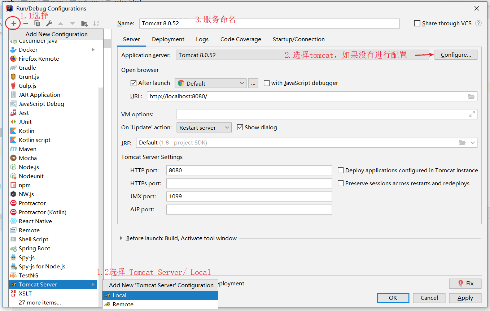The height and width of the screenshot is (311, 490).
Task: Click the expand icon in VM options field
Action: pyautogui.click(x=472, y=114)
